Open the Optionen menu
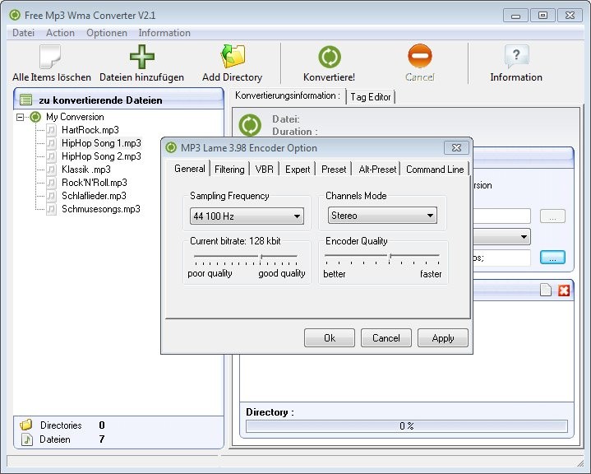The height and width of the screenshot is (474, 591). coord(107,33)
